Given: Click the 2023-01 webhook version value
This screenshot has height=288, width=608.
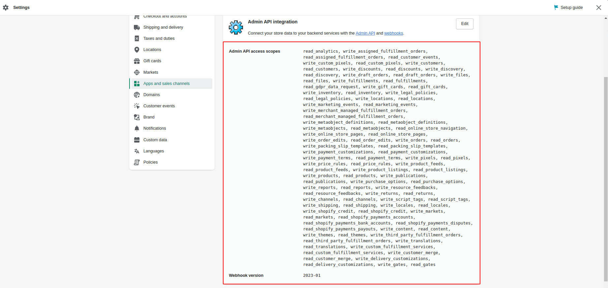Looking at the screenshot, I should [x=312, y=275].
